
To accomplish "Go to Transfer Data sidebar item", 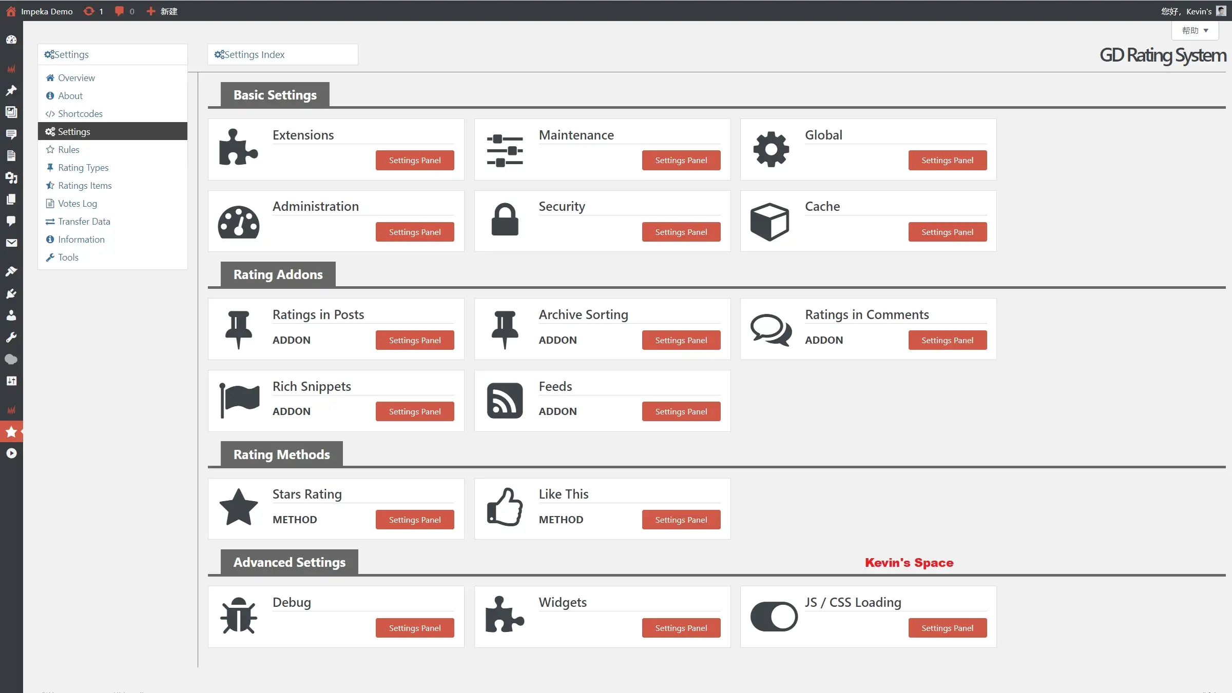I will (x=84, y=222).
